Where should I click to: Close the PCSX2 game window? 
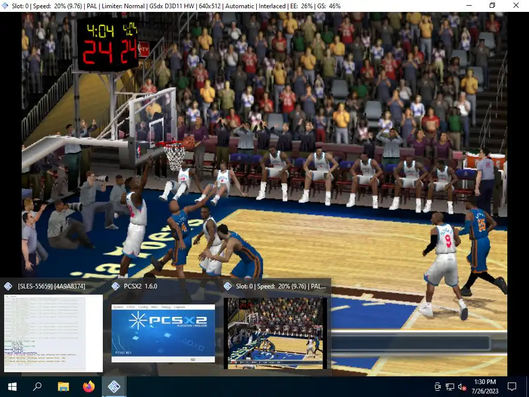pos(516,5)
